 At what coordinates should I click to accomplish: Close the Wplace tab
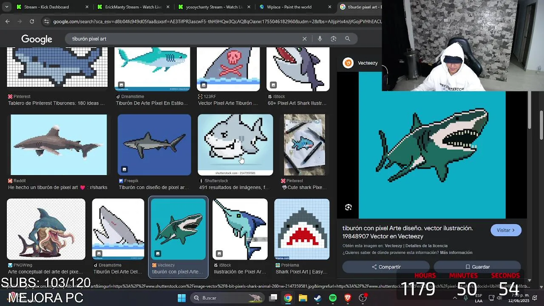pyautogui.click(x=330, y=7)
